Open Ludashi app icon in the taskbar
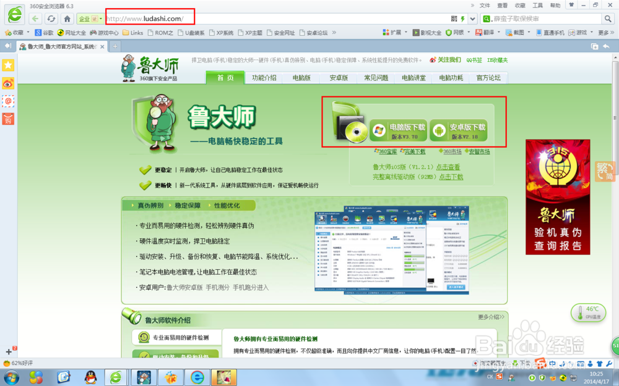Viewport: 619px width, 386px height. click(144, 377)
